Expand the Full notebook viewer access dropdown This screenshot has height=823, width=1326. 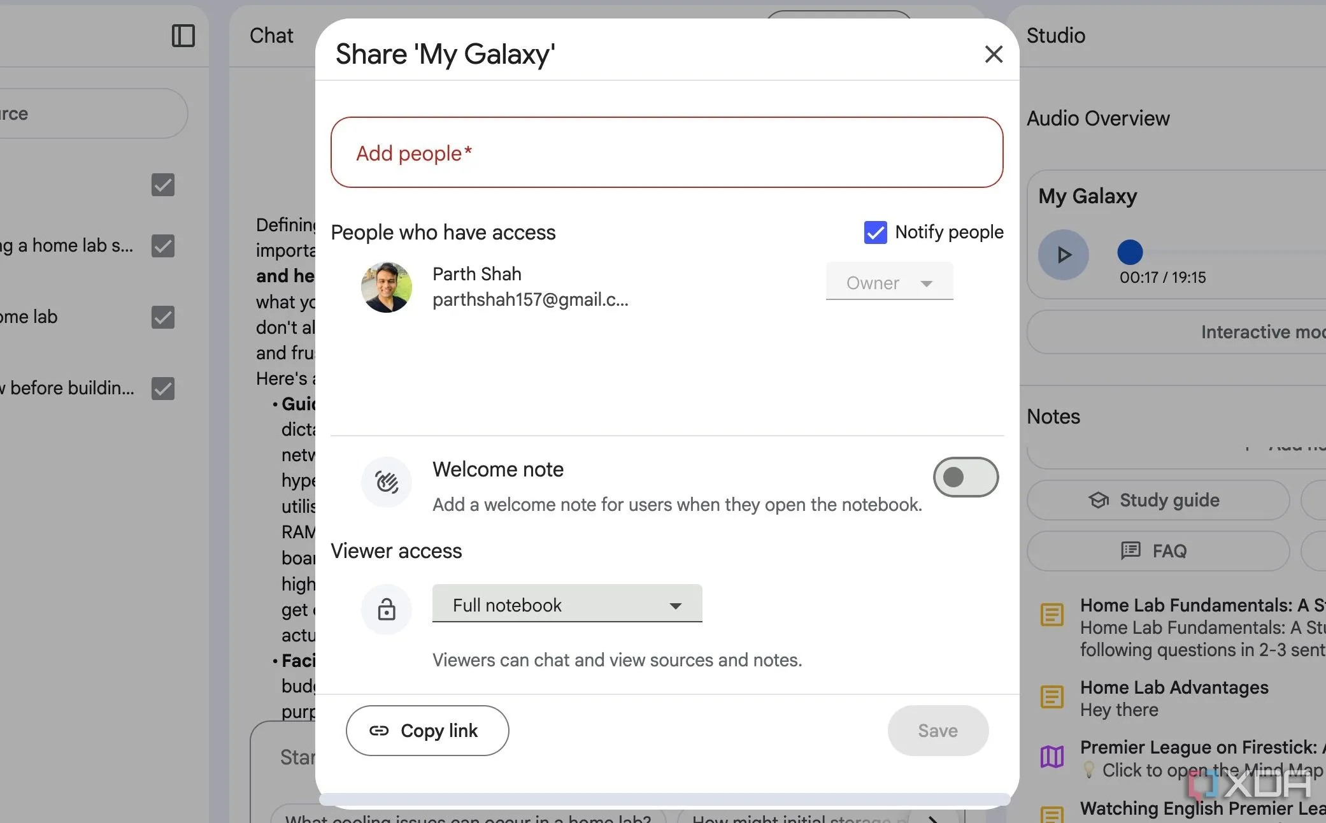567,605
